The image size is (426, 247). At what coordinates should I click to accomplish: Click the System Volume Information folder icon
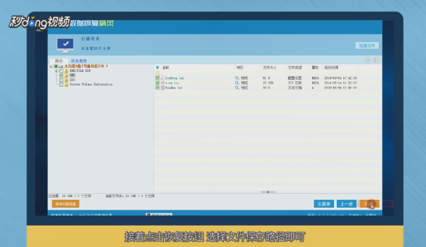click(67, 85)
